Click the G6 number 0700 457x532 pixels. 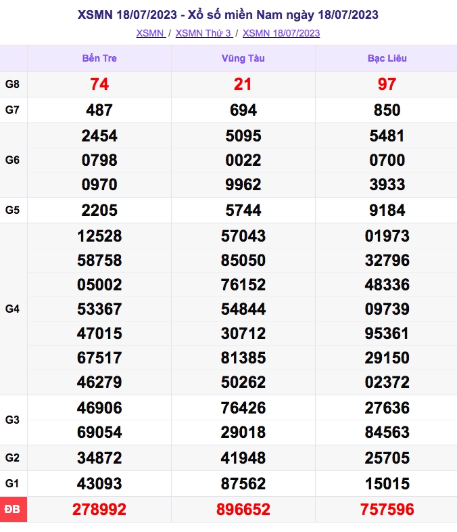tap(387, 160)
